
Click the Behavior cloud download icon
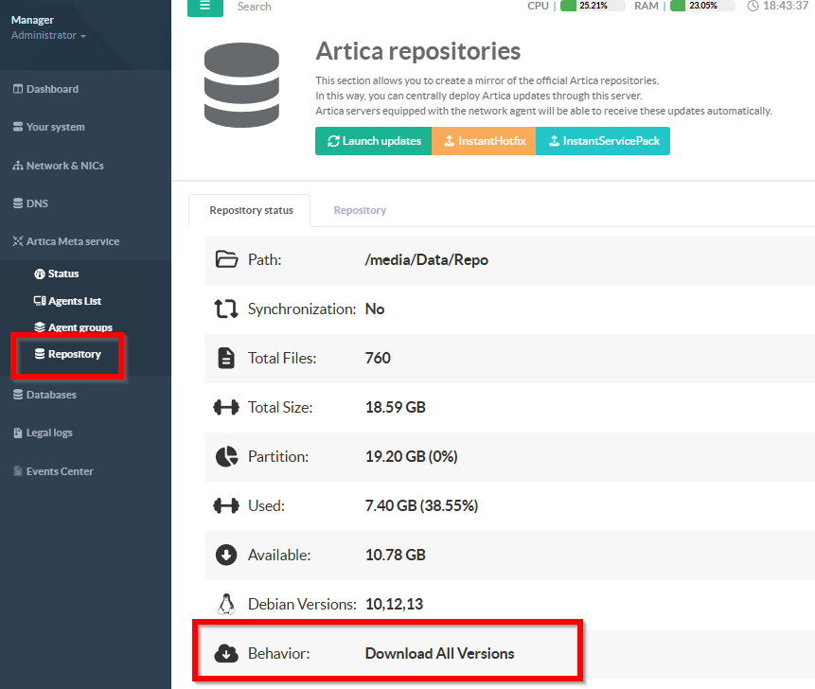click(226, 653)
